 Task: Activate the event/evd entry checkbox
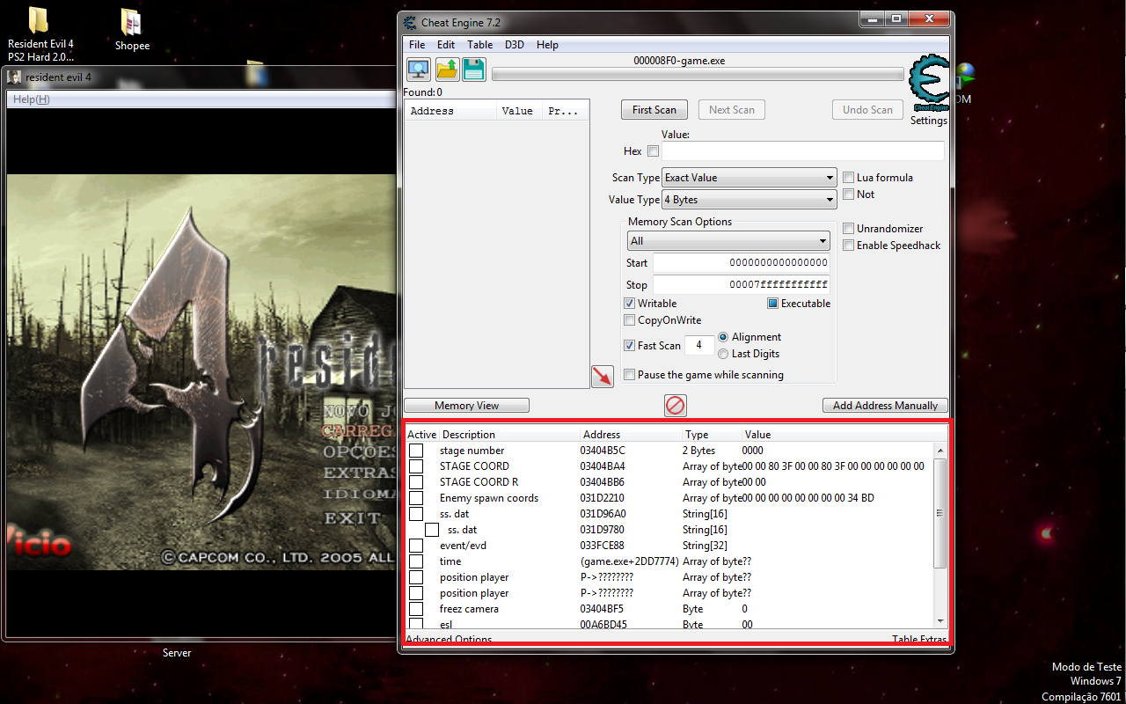pyautogui.click(x=416, y=546)
